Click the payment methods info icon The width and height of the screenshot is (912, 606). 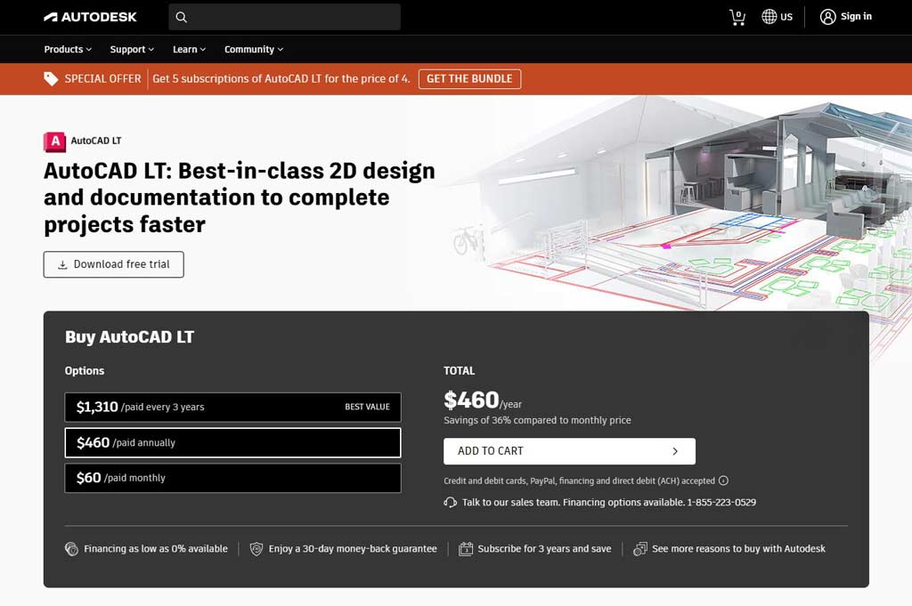[x=723, y=481]
